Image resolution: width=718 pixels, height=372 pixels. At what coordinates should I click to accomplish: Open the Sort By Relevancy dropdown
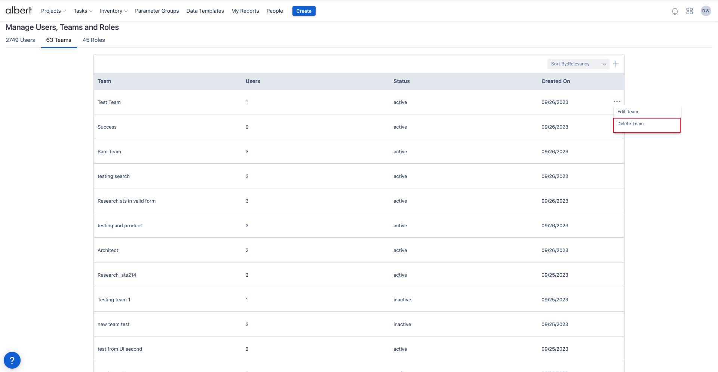[578, 64]
